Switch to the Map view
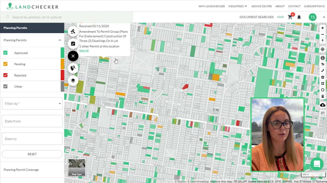This screenshot has height=183, width=327. tap(281, 17)
